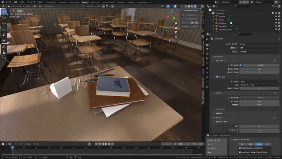Expand the blackBoard_upPart tree row
282x159 pixels.
tap(213, 30)
